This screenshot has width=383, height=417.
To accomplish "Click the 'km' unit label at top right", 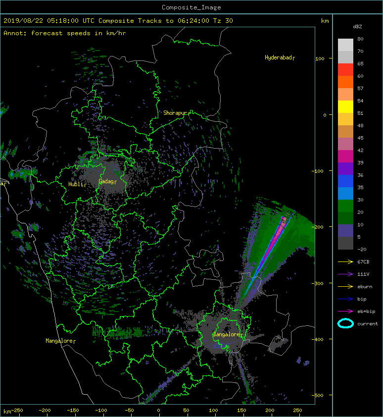I will [x=325, y=21].
